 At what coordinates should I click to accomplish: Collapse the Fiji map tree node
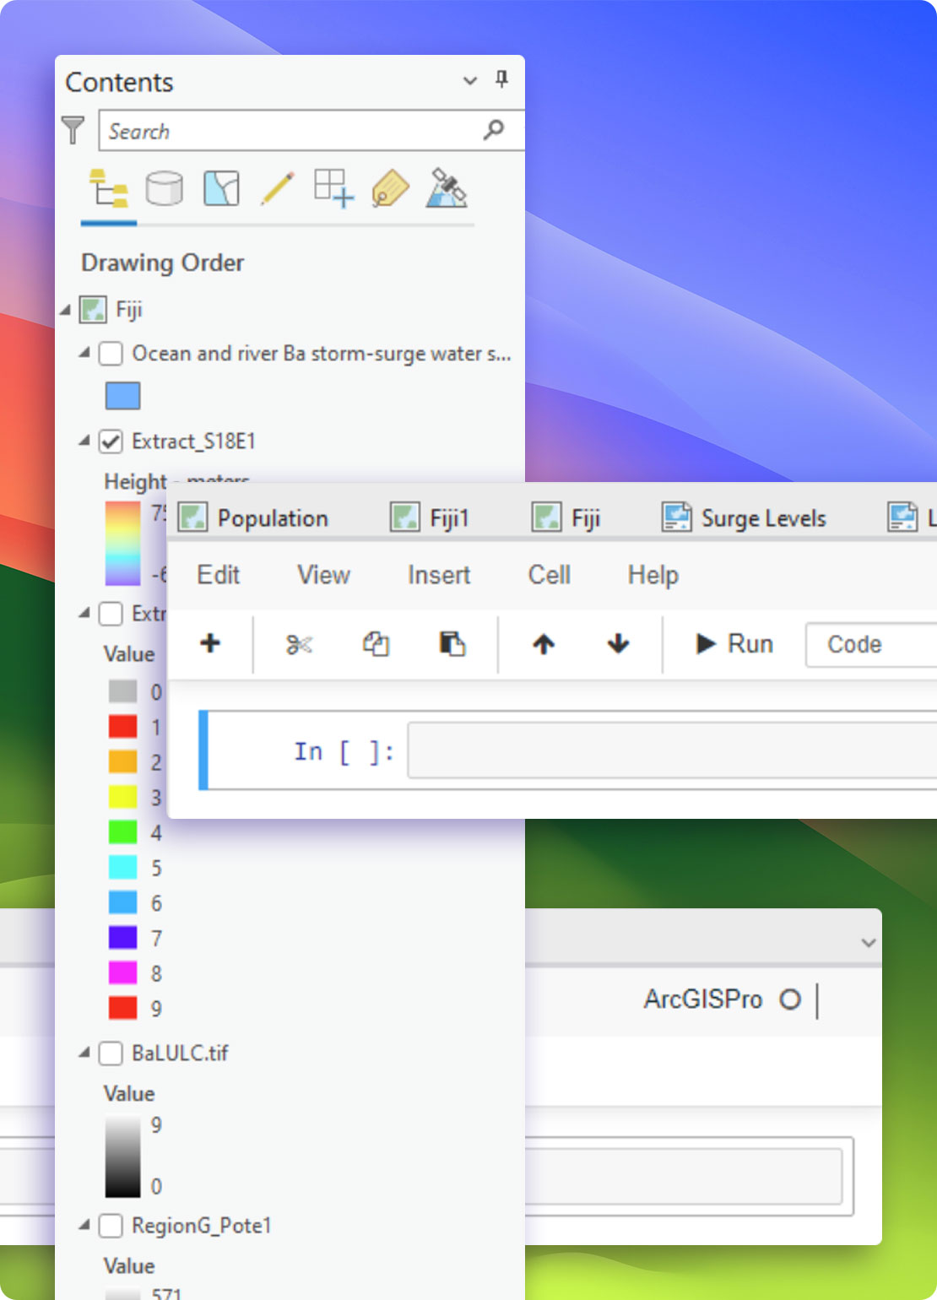(66, 310)
